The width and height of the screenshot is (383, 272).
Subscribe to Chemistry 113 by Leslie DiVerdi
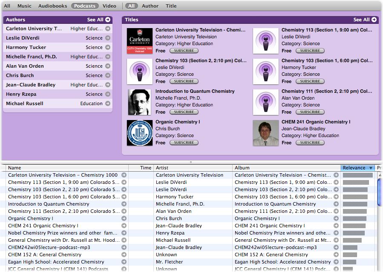click(x=310, y=51)
